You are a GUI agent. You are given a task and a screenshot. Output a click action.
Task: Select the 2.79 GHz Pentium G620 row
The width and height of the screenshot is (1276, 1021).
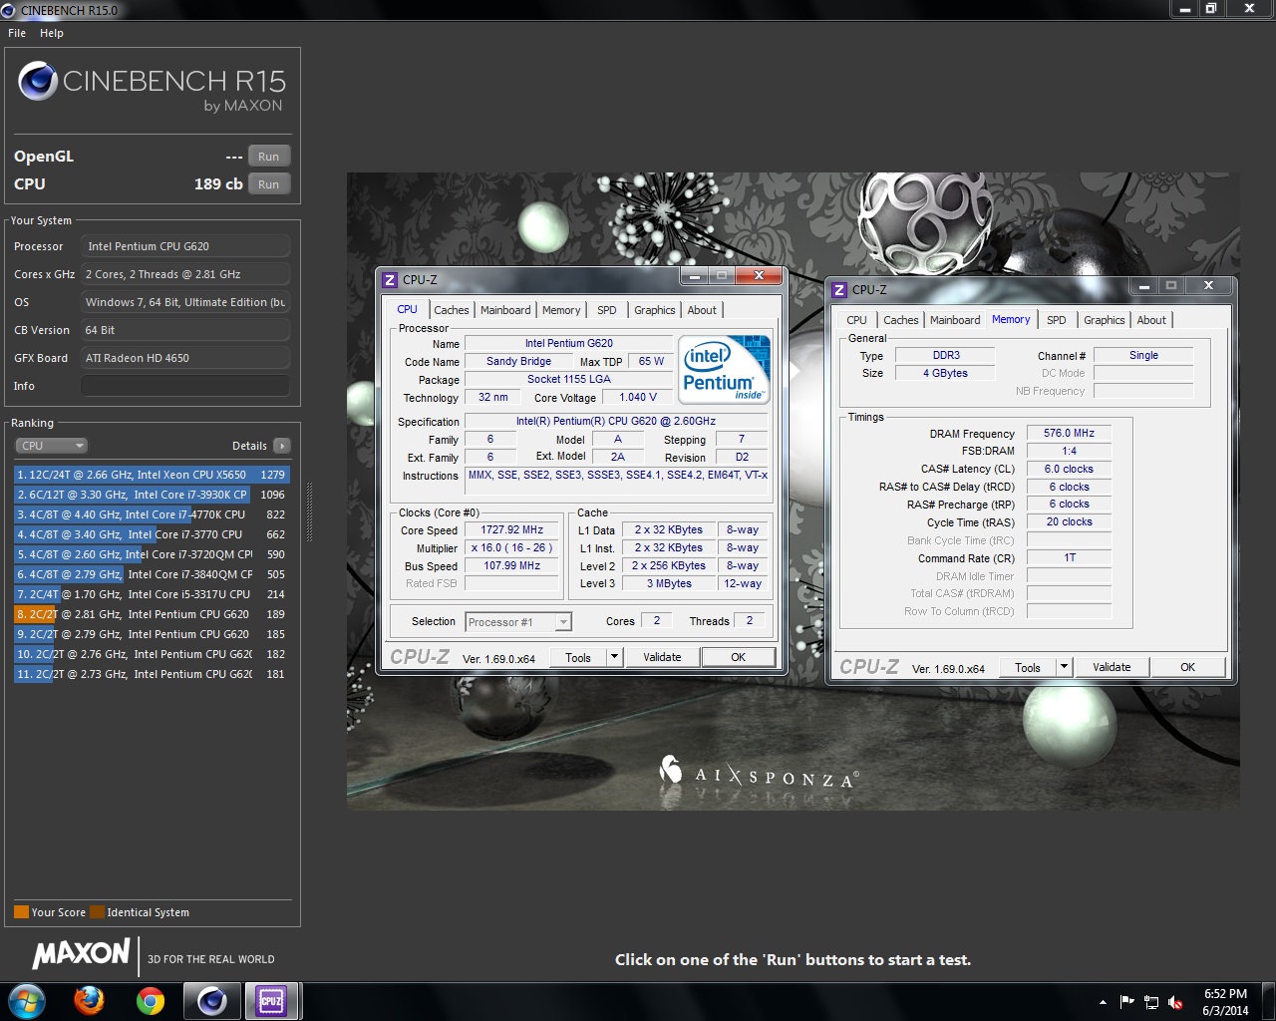pyautogui.click(x=152, y=634)
